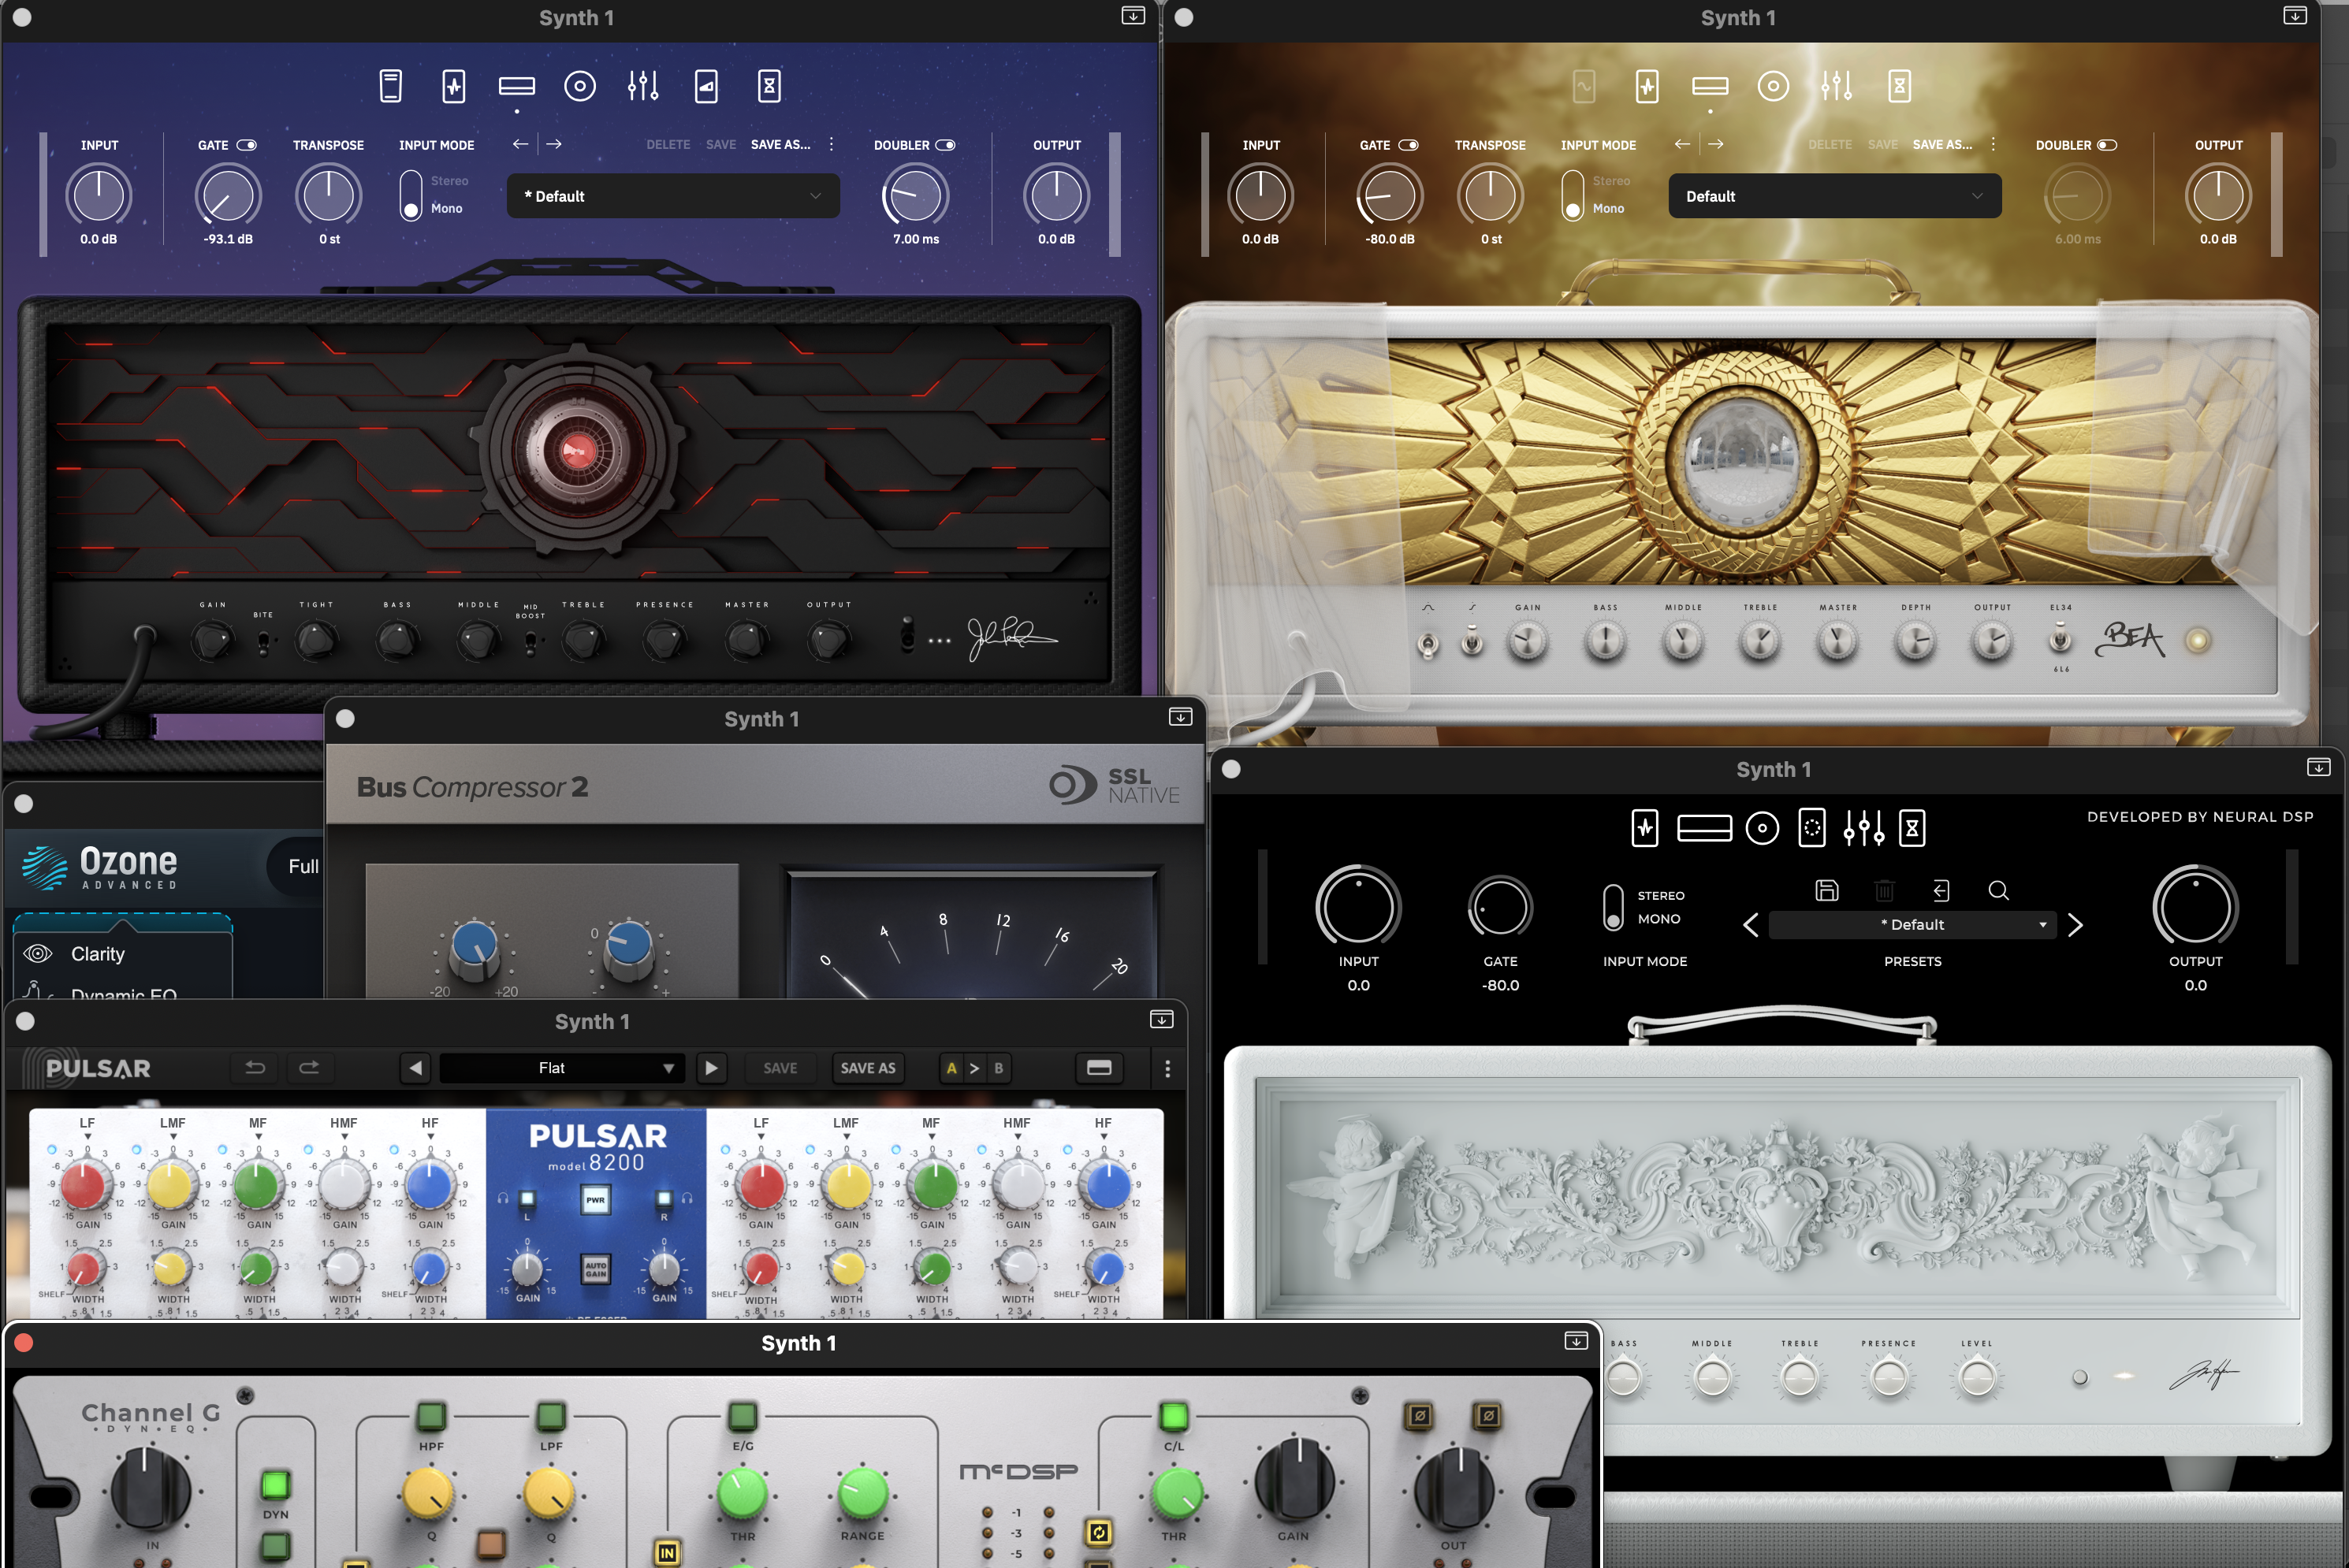Toggle GATE switch in purple amp window
The height and width of the screenshot is (1568, 2349).
click(x=246, y=145)
